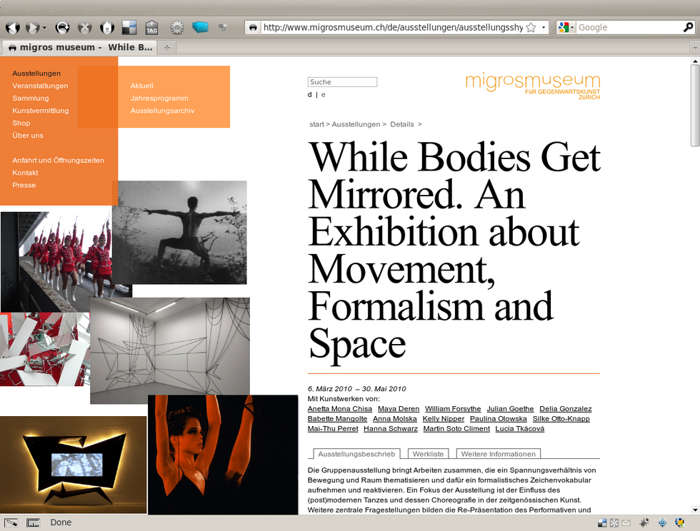Screen dimensions: 700x531
Task: Click the migrosmuseum logo
Action: [533, 86]
